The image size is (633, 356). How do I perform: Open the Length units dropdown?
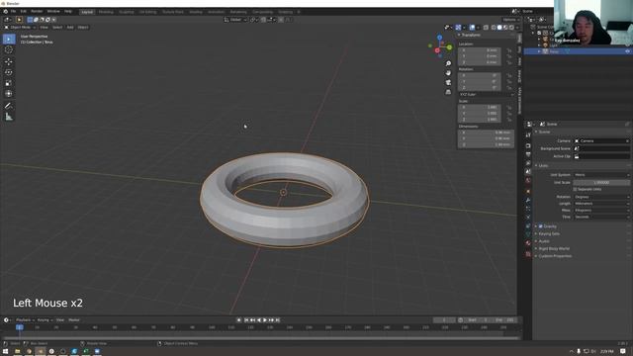[x=601, y=204]
